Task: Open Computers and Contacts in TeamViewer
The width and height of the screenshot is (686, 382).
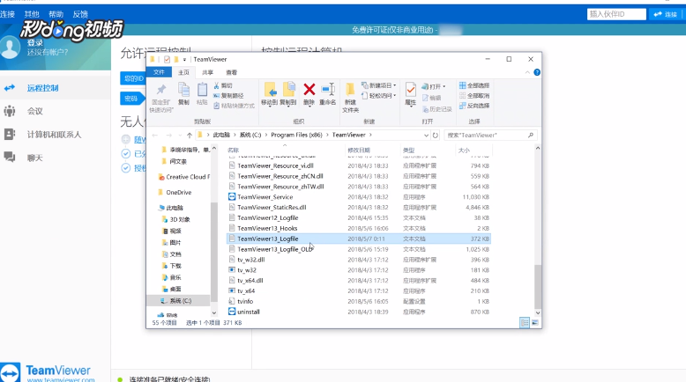Action: [x=56, y=135]
